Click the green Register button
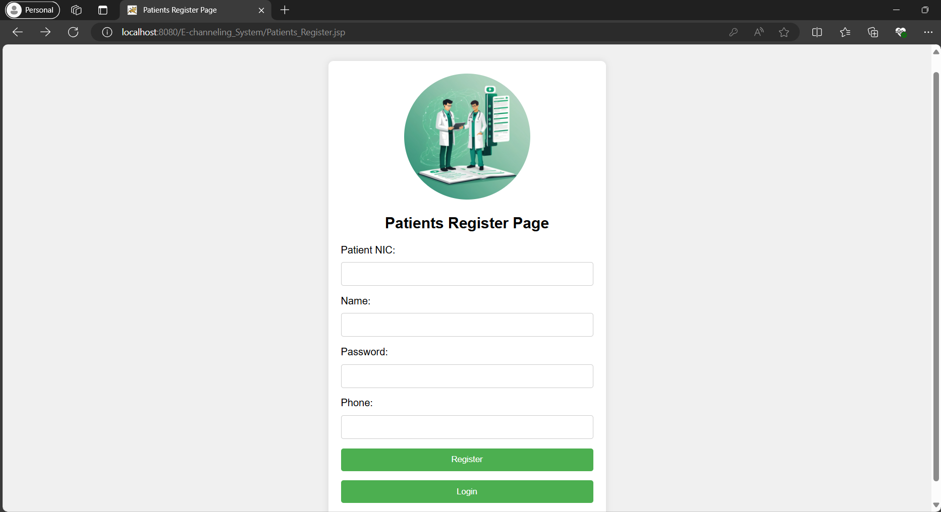The width and height of the screenshot is (941, 512). tap(467, 460)
